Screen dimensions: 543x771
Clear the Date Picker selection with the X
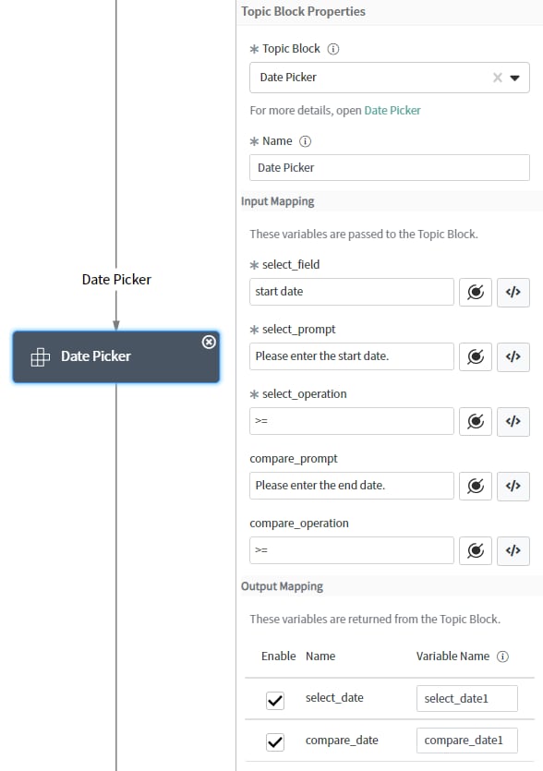point(497,78)
